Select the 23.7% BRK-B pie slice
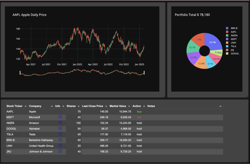 213,42
